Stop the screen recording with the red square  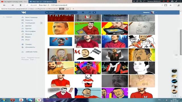(168, 1)
